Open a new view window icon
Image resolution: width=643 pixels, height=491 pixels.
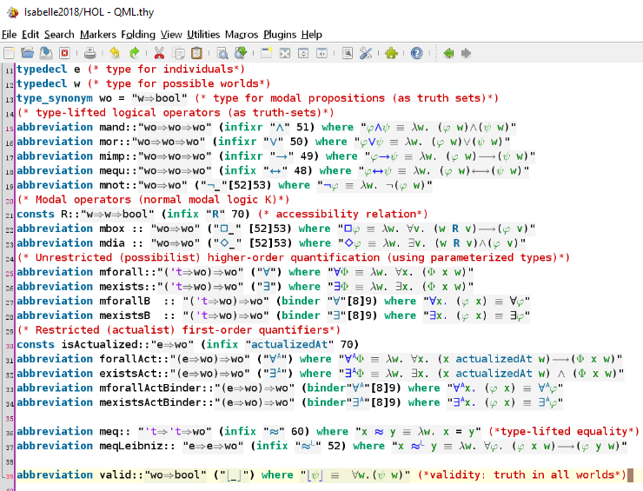tap(266, 53)
